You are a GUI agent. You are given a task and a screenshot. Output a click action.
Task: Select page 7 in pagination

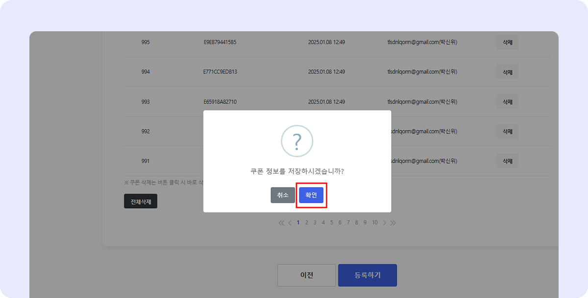348,223
